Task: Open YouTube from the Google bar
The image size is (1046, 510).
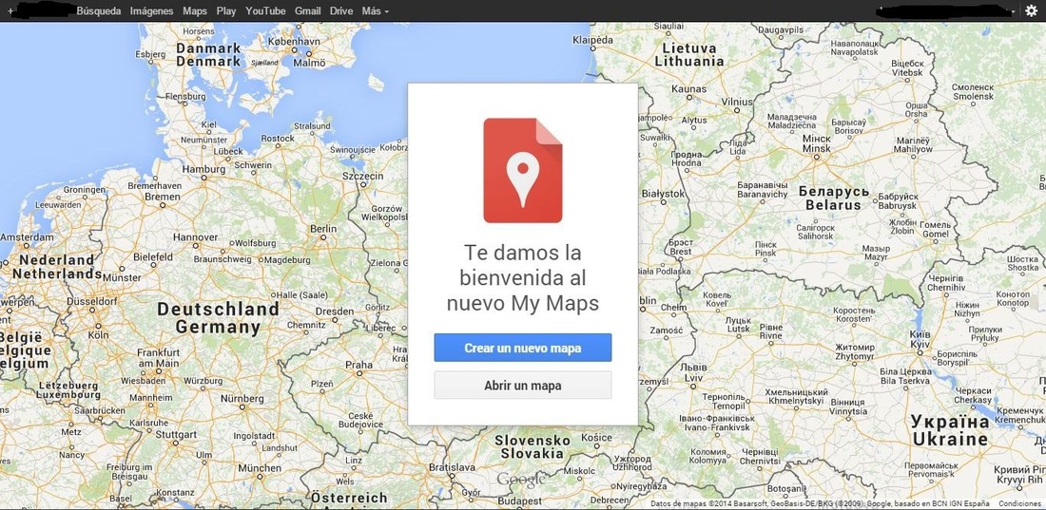Action: point(265,11)
